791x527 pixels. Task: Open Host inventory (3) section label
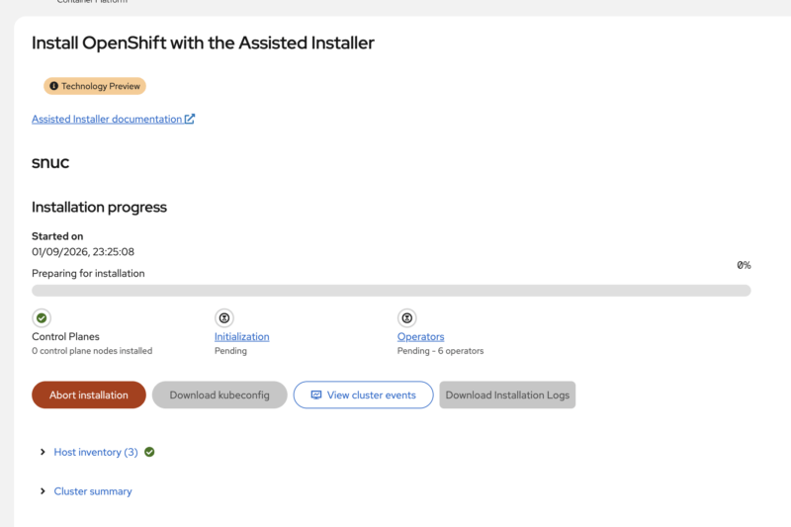(96, 452)
